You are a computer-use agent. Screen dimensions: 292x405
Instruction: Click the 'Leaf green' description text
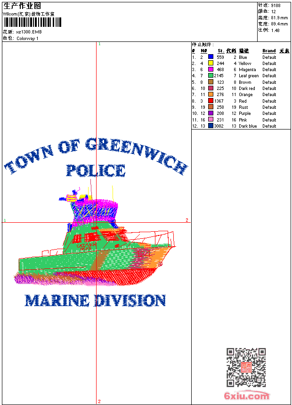[249, 76]
